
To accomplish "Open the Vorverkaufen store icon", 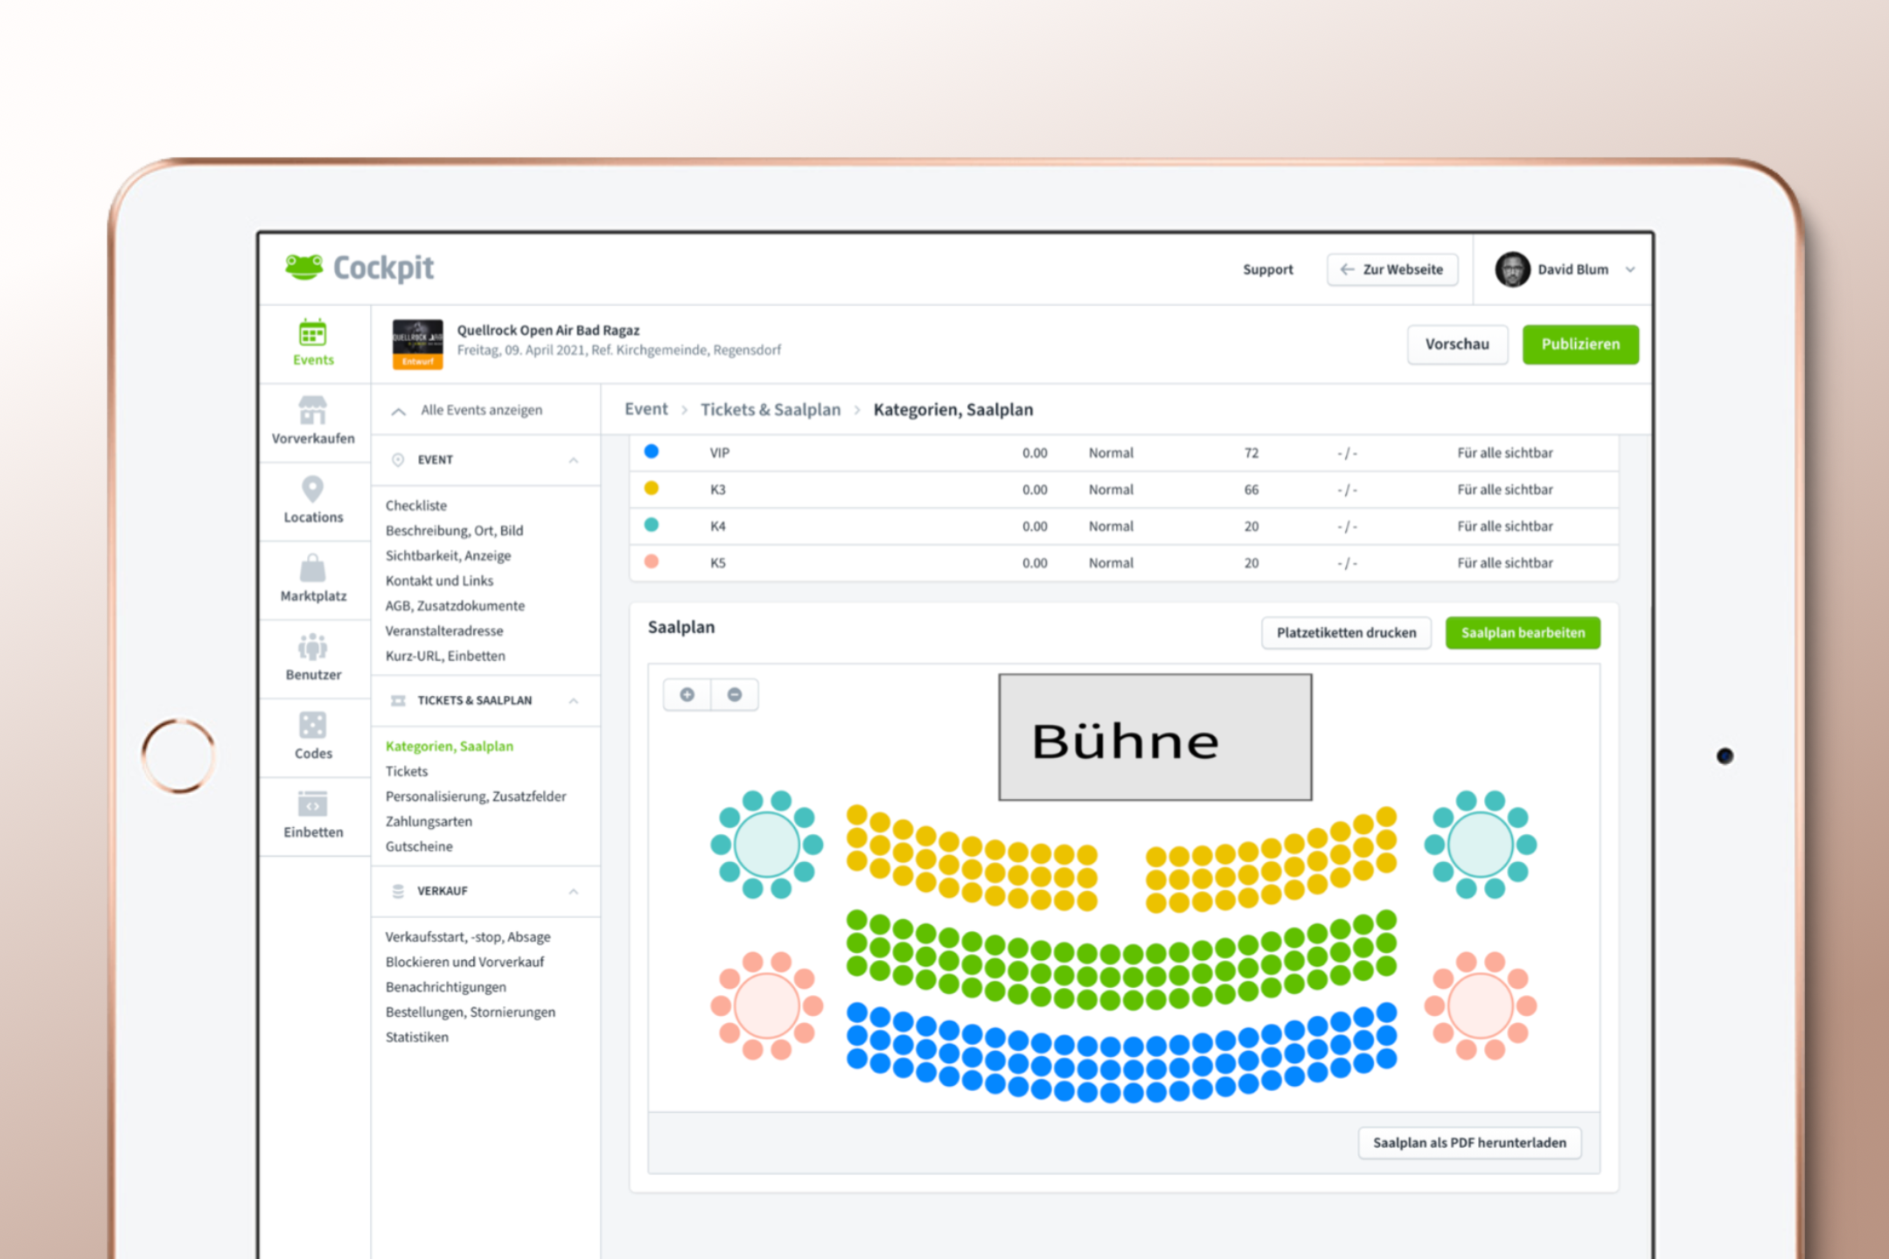I will (x=312, y=409).
